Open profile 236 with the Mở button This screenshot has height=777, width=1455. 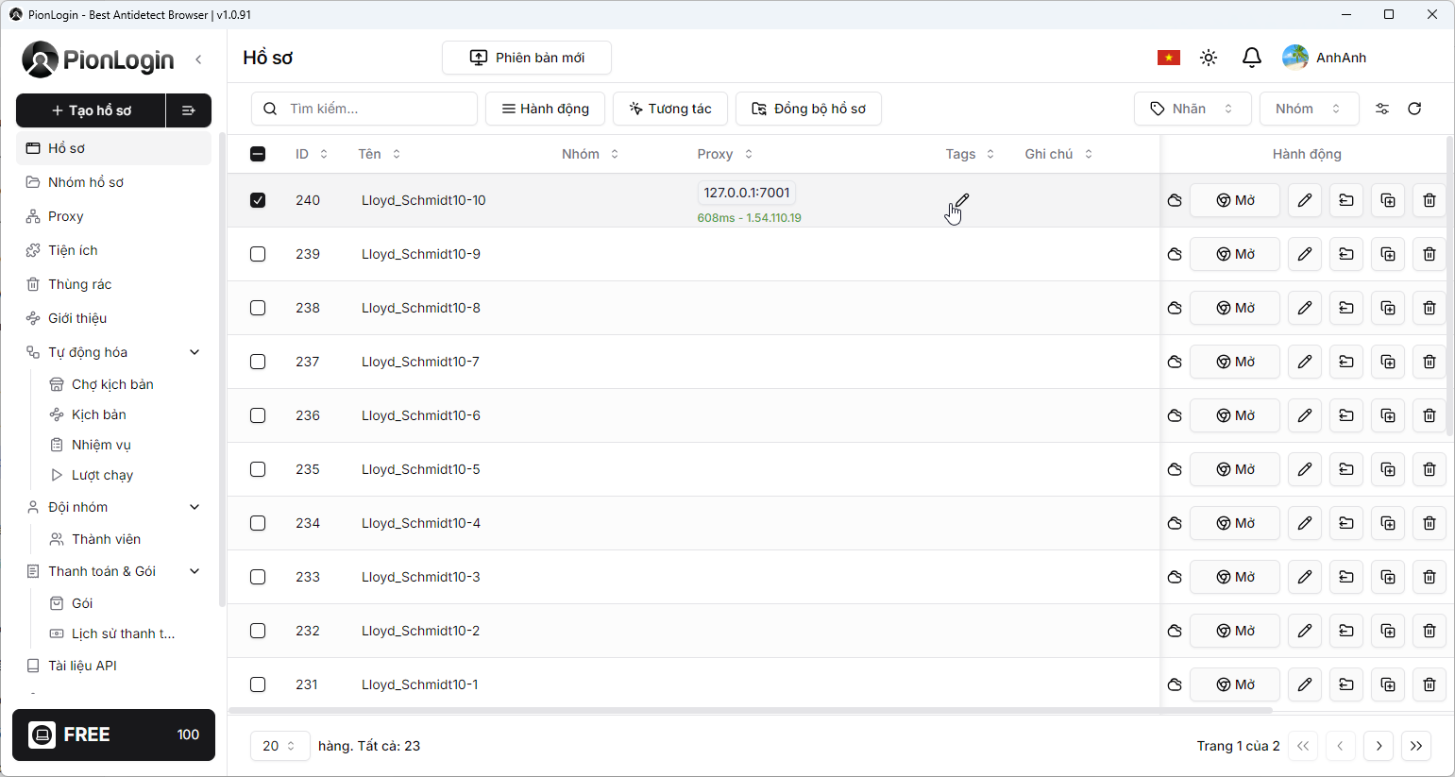click(1234, 415)
